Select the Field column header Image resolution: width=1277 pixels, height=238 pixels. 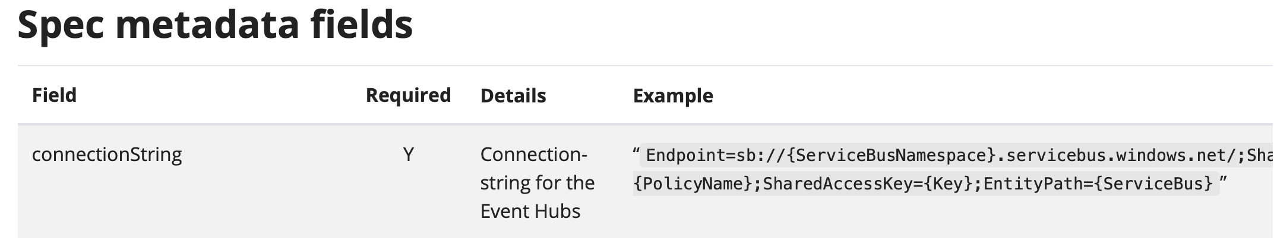[x=54, y=95]
